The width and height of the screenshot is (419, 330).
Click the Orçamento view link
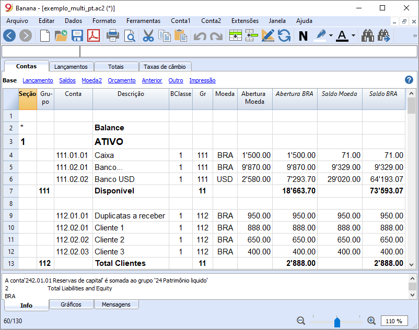(122, 80)
